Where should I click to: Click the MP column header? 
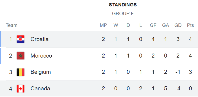[103, 25]
